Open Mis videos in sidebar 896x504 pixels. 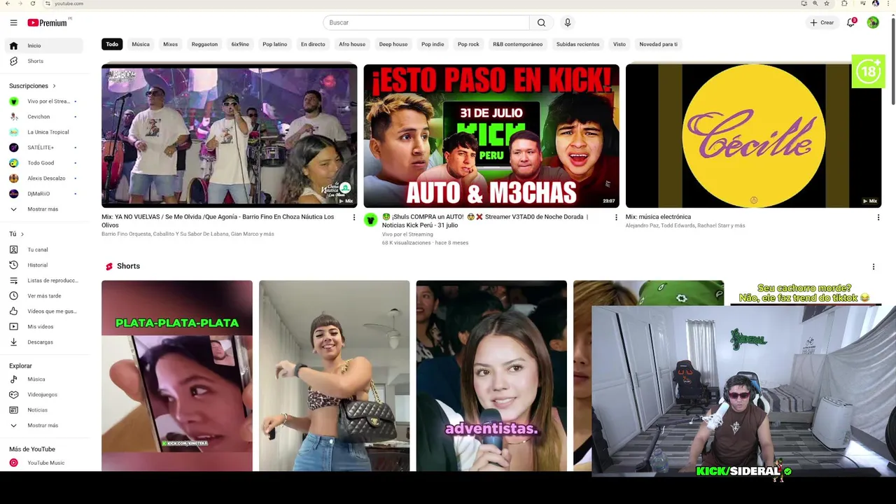[43, 326]
